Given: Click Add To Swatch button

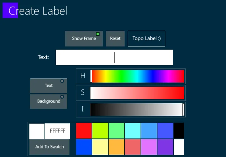Looking at the screenshot, I should point(49,147).
